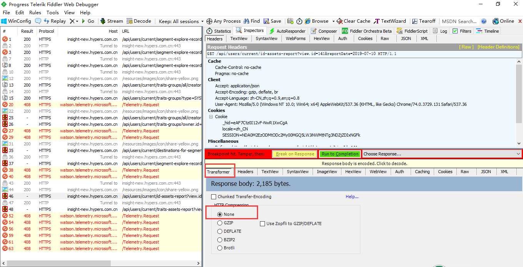
Task: Open the Raw header link
Action: pyautogui.click(x=466, y=47)
